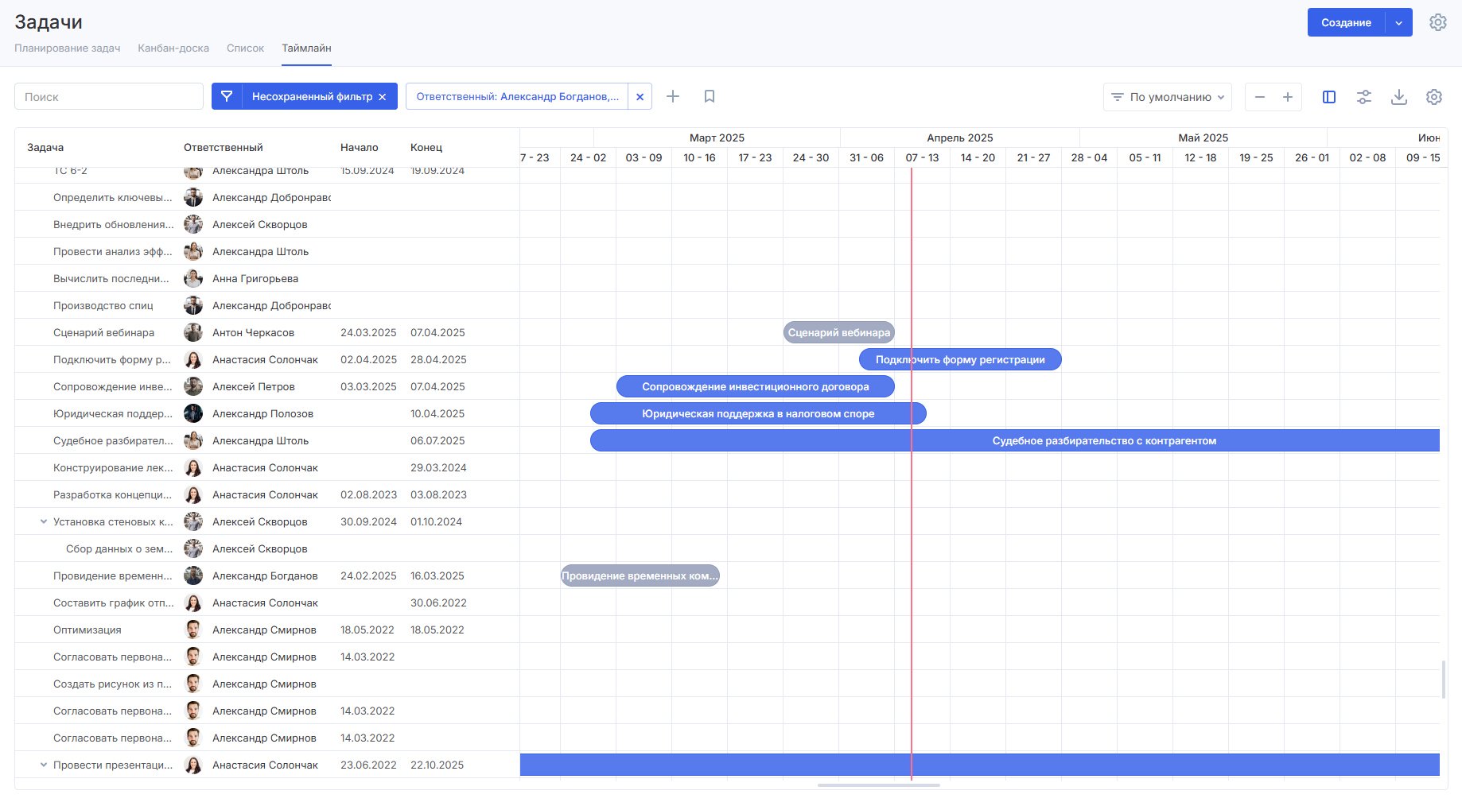The image size is (1462, 802).
Task: Collapse the Установка стеновых task subtree
Action: click(44, 522)
